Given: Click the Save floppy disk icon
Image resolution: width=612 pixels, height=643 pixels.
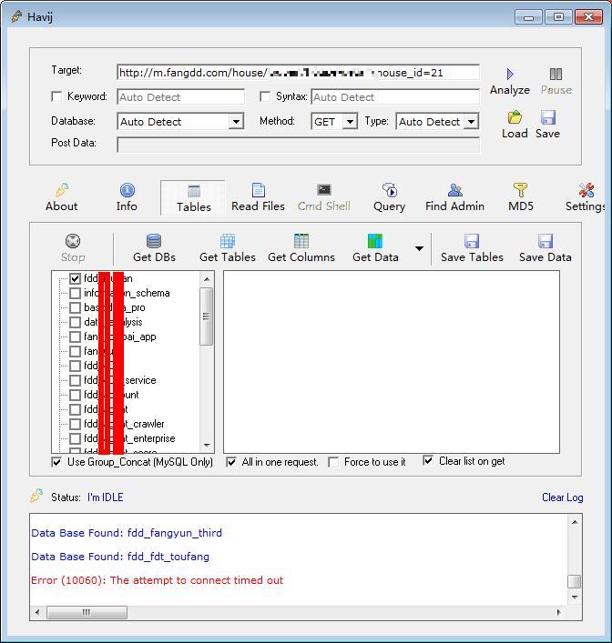Looking at the screenshot, I should coord(548,117).
